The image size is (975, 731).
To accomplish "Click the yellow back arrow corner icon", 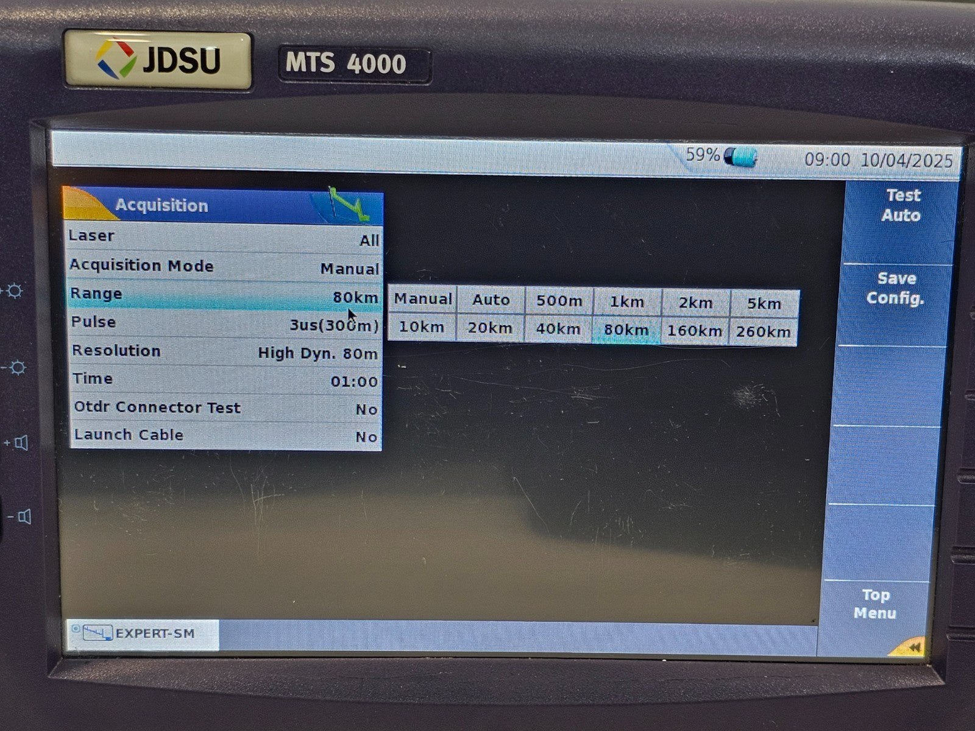I will pyautogui.click(x=911, y=646).
